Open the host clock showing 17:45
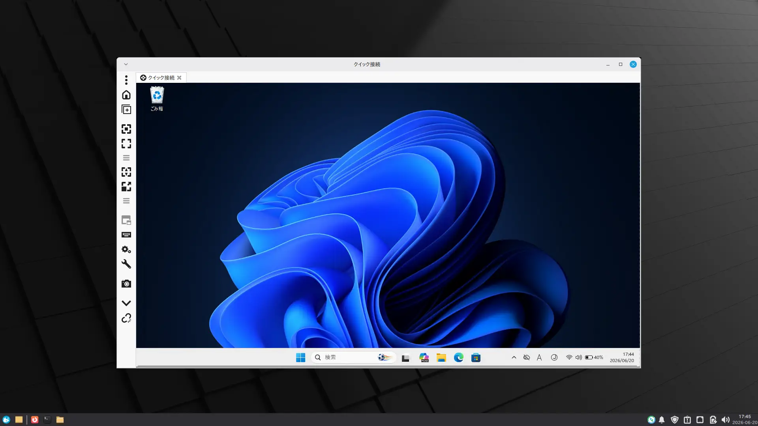Viewport: 758px width, 426px height. pos(745,419)
